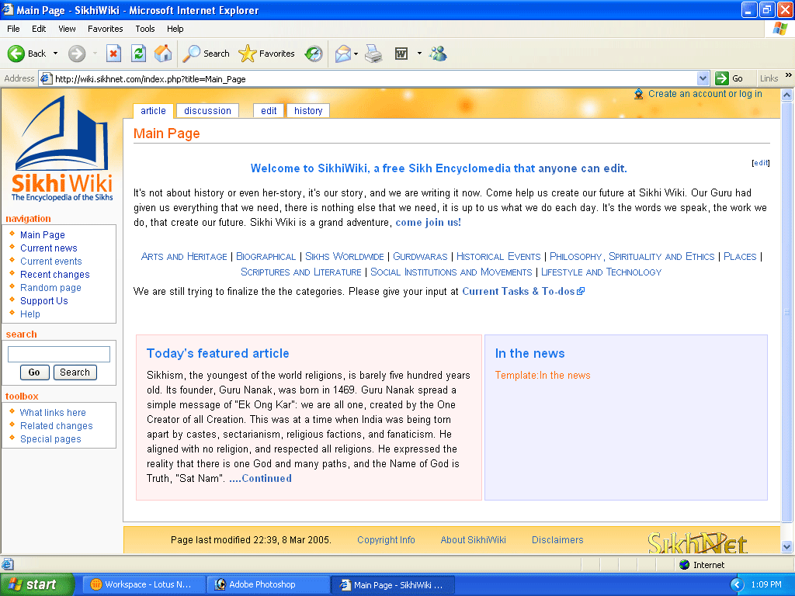Open the Back history dropdown arrow

55,54
